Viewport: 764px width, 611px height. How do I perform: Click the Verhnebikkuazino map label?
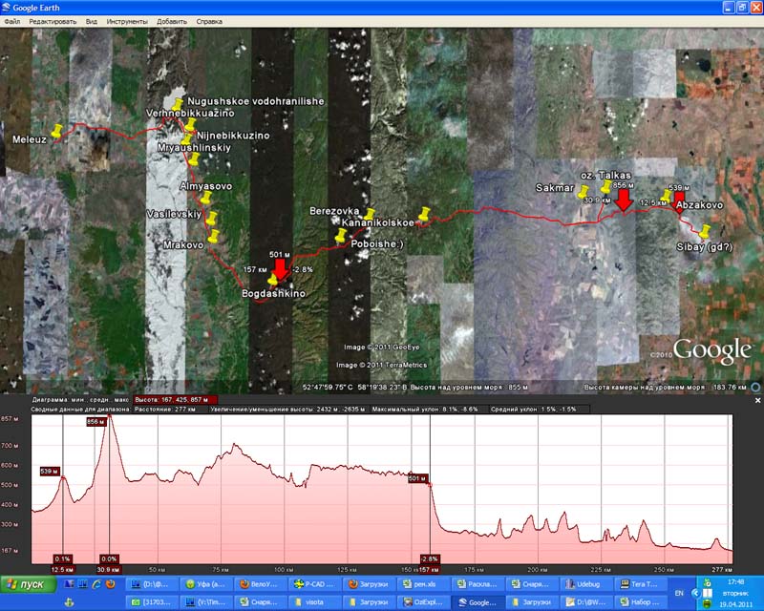pyautogui.click(x=190, y=113)
